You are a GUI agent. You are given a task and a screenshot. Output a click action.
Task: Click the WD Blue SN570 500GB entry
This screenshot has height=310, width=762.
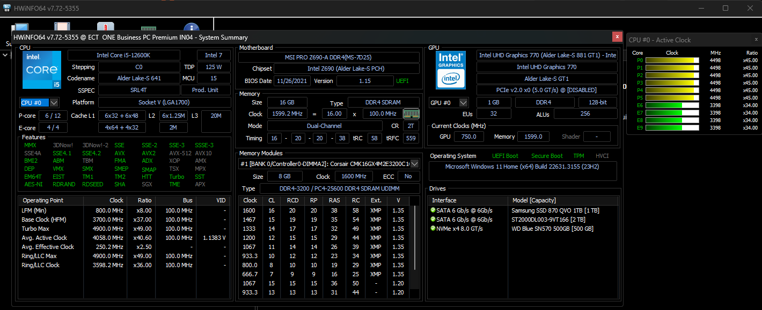pyautogui.click(x=552, y=229)
